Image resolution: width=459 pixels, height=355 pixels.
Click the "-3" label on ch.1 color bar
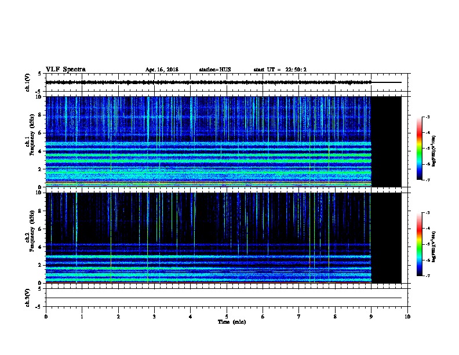pos(427,117)
